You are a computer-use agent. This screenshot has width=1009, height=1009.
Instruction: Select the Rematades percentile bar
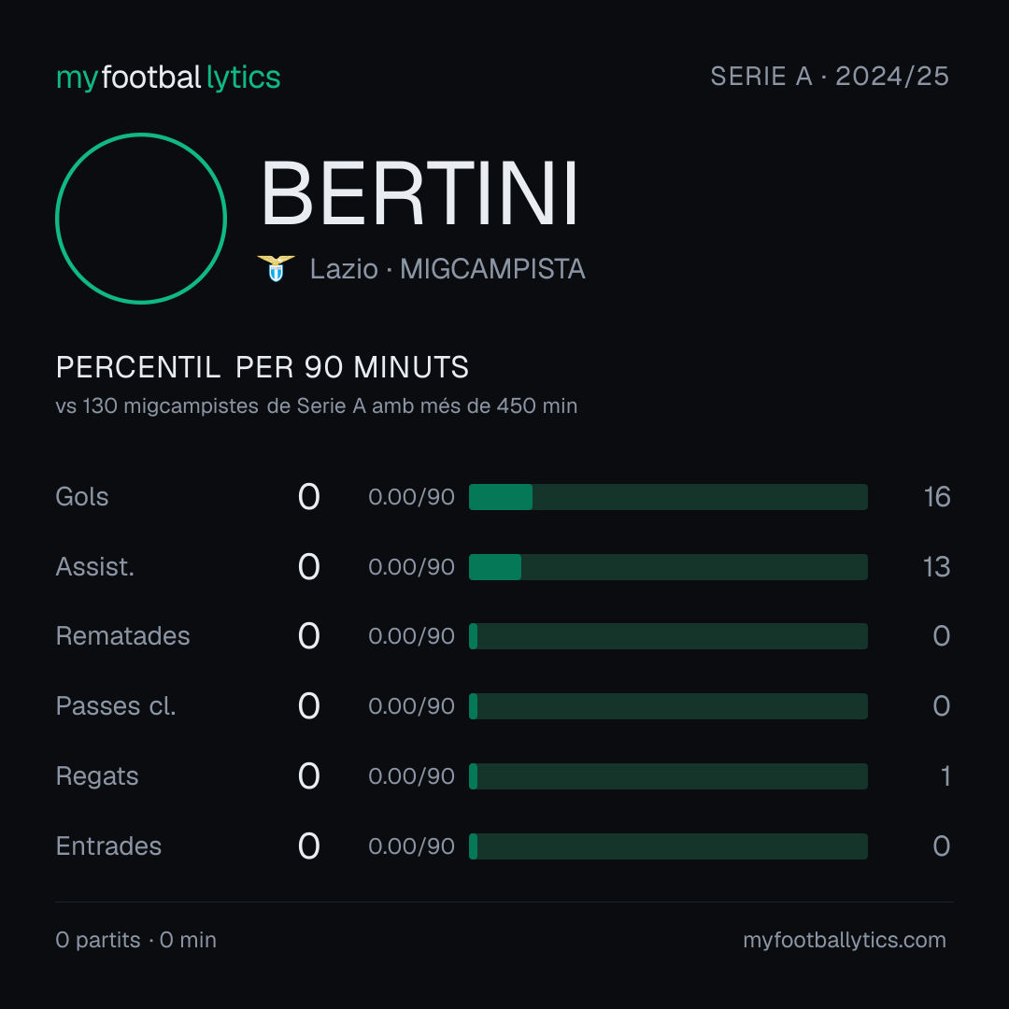click(x=668, y=636)
